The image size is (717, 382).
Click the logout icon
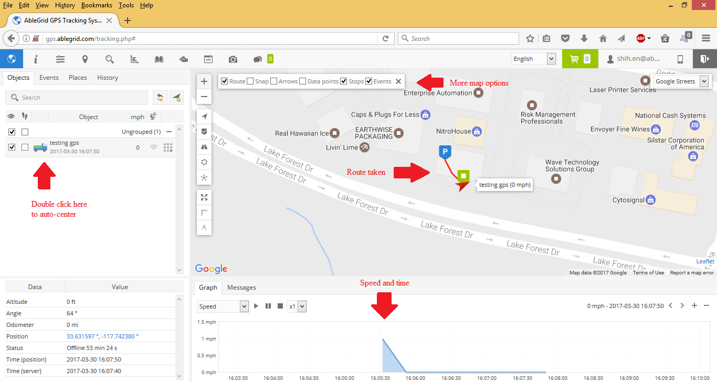tap(705, 59)
